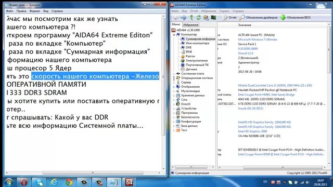
Task: Select Имя компьютера in the tree
Action: (x=195, y=43)
